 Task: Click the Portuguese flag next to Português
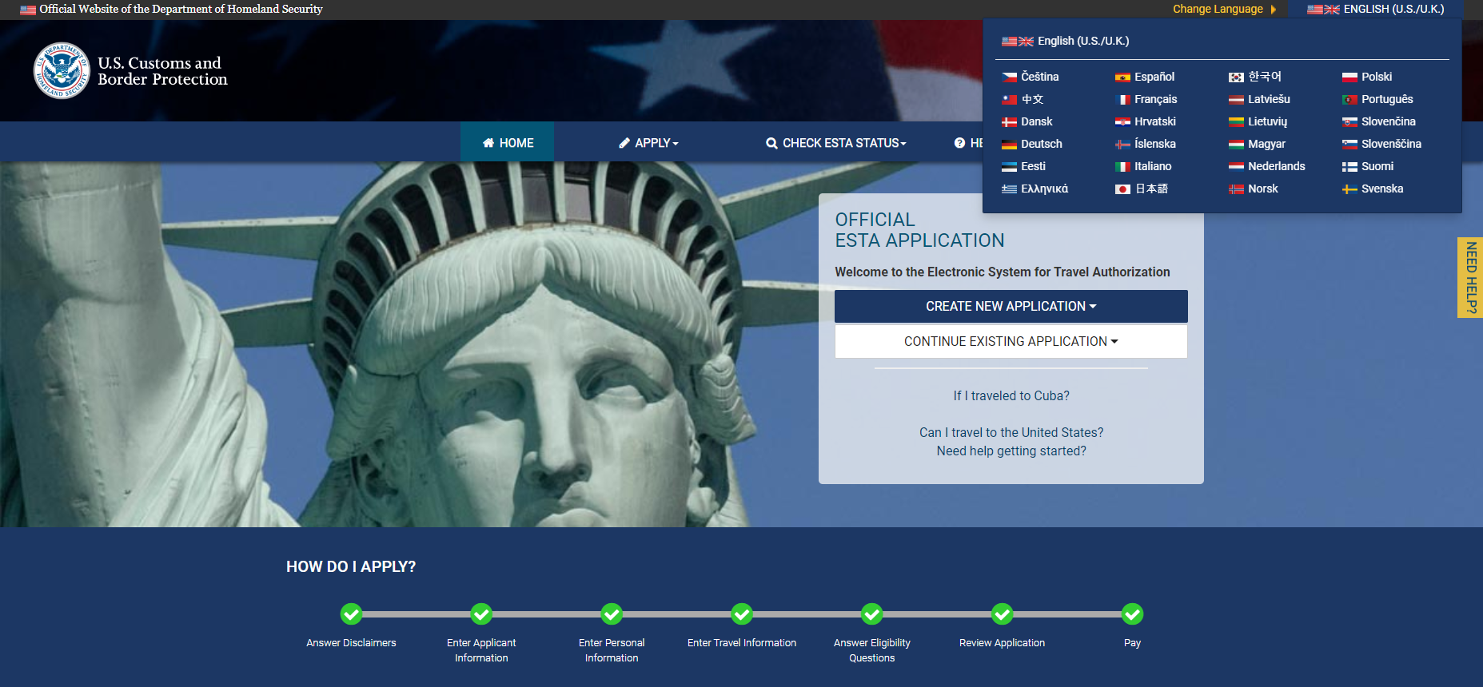click(x=1349, y=100)
